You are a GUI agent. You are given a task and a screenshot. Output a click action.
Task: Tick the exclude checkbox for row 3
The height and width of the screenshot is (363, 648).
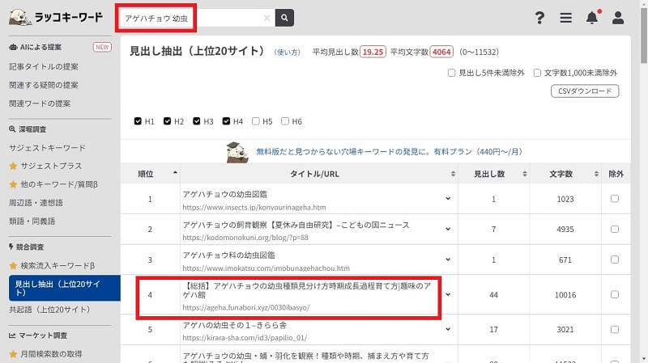[x=615, y=260]
